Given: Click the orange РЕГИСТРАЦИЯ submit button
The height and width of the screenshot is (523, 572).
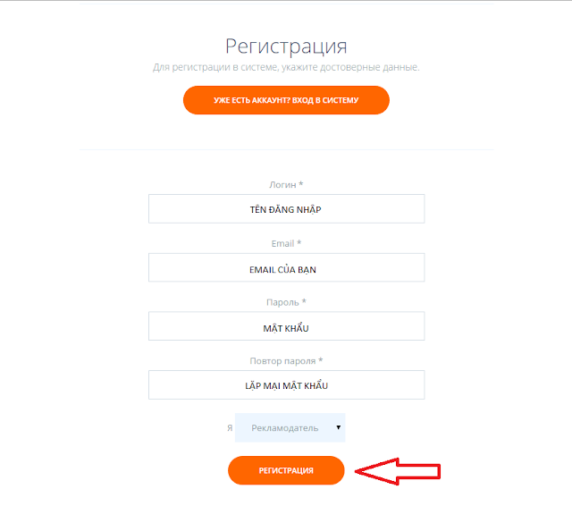Looking at the screenshot, I should [x=286, y=470].
